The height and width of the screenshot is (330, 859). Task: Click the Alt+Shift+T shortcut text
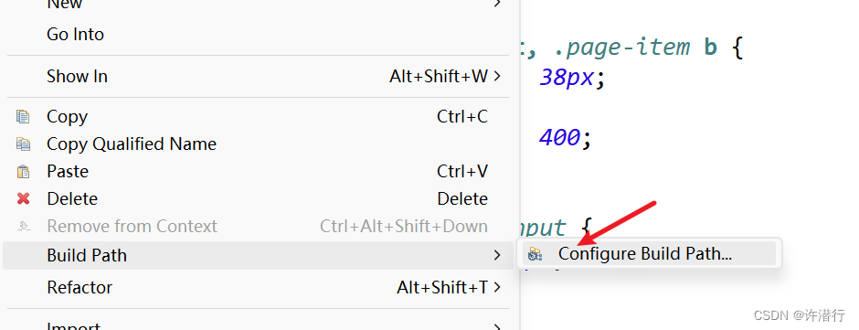click(442, 287)
